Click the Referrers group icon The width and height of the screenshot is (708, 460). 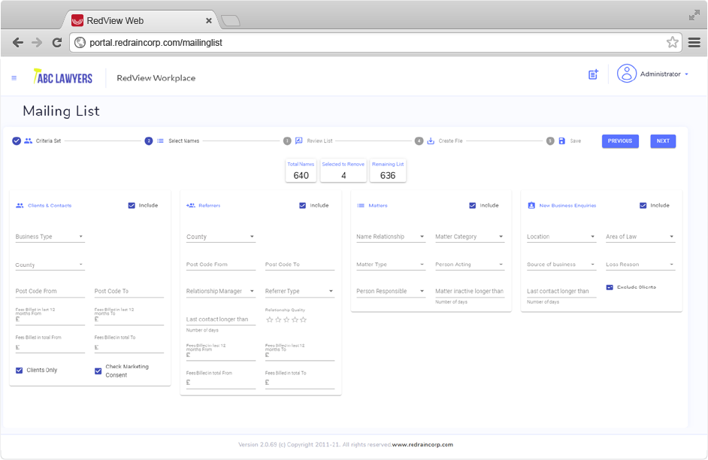pyautogui.click(x=191, y=205)
